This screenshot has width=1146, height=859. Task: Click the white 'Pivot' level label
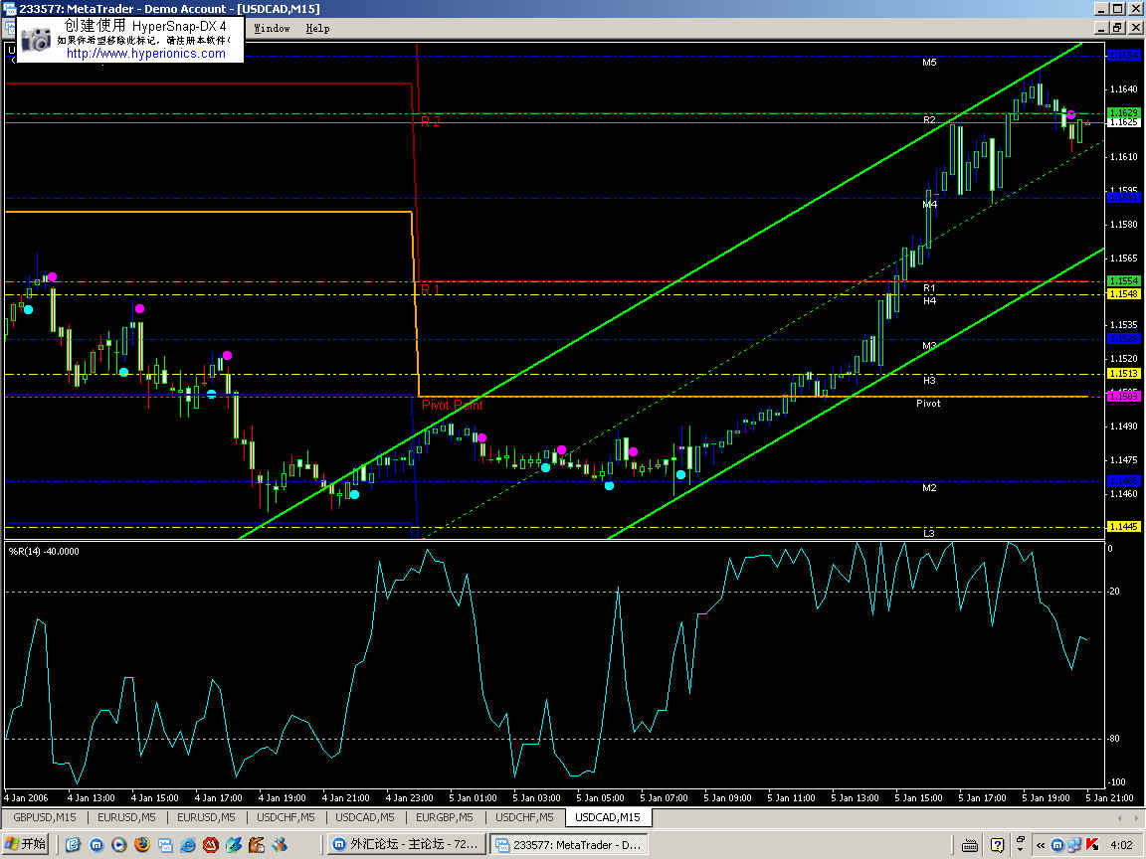(x=928, y=404)
